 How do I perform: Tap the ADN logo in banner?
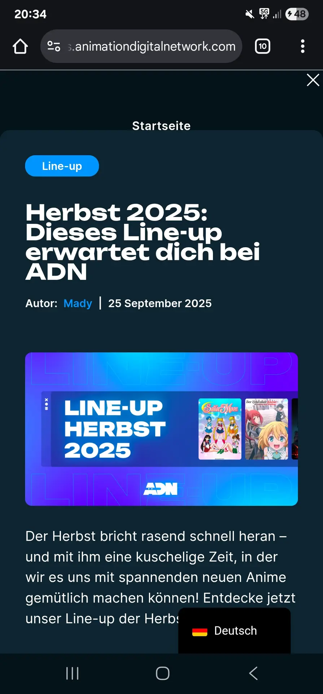[x=161, y=489]
